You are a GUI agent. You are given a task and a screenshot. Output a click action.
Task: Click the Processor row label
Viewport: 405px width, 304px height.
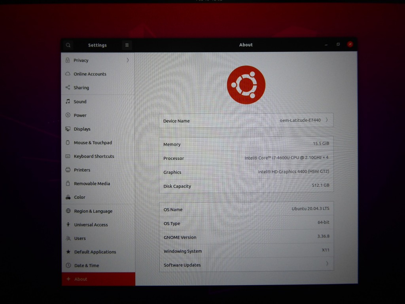click(x=174, y=158)
